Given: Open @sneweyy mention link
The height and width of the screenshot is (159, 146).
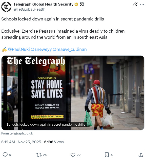Looking at the screenshot, I should pos(41,49).
